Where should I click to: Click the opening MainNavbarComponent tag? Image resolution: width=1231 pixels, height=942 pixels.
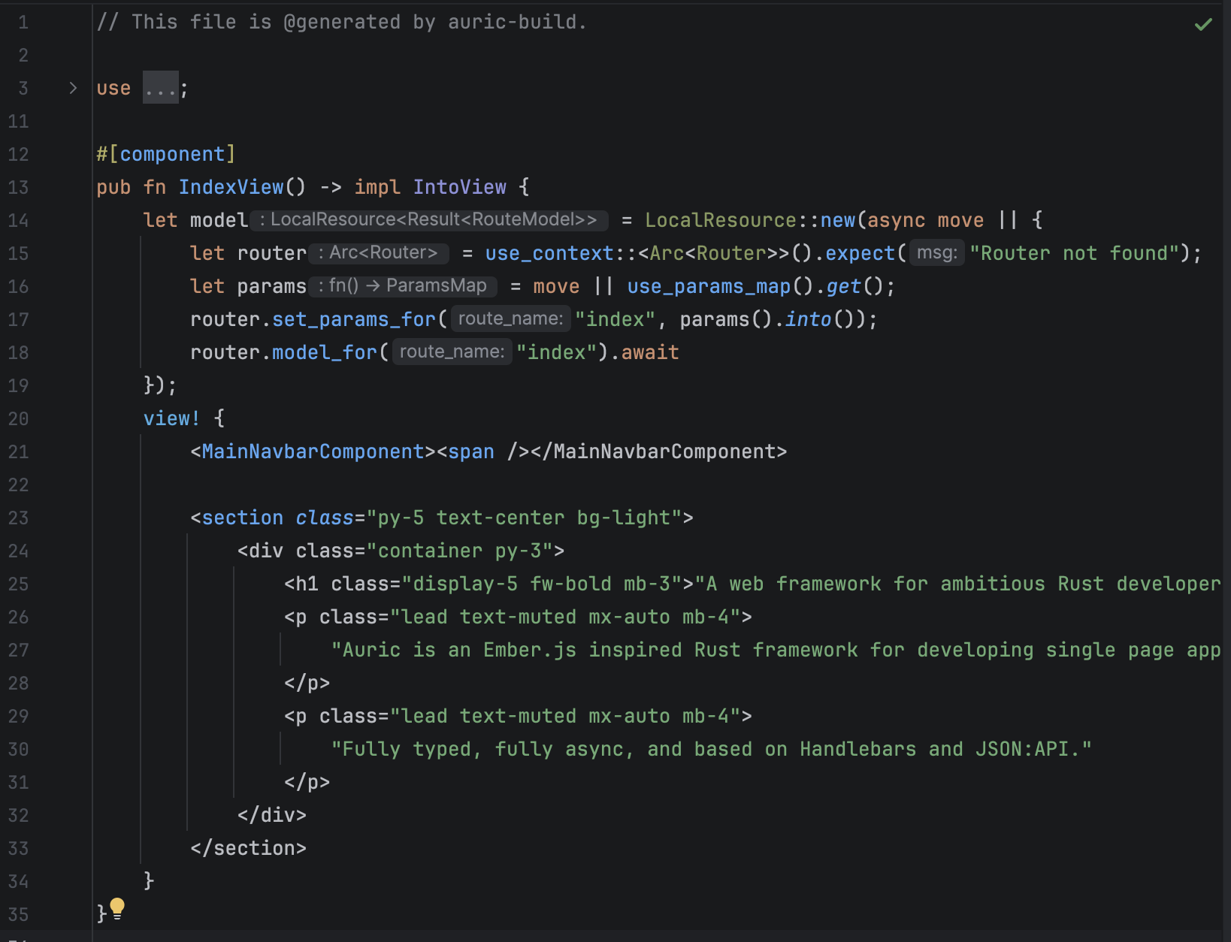click(313, 451)
